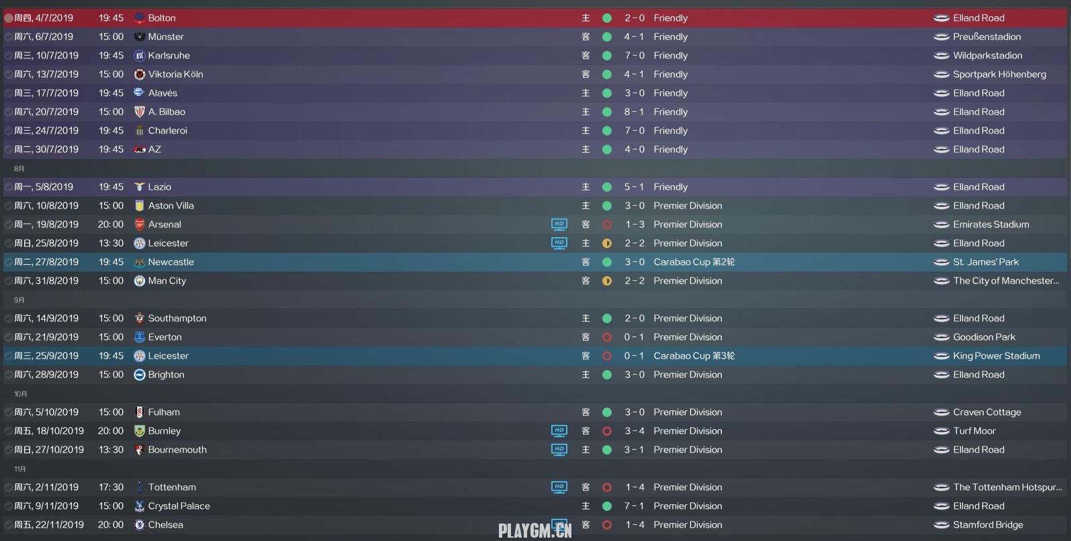Select the 周六, 14/9/2019 Southampton fixture date

pos(46,318)
